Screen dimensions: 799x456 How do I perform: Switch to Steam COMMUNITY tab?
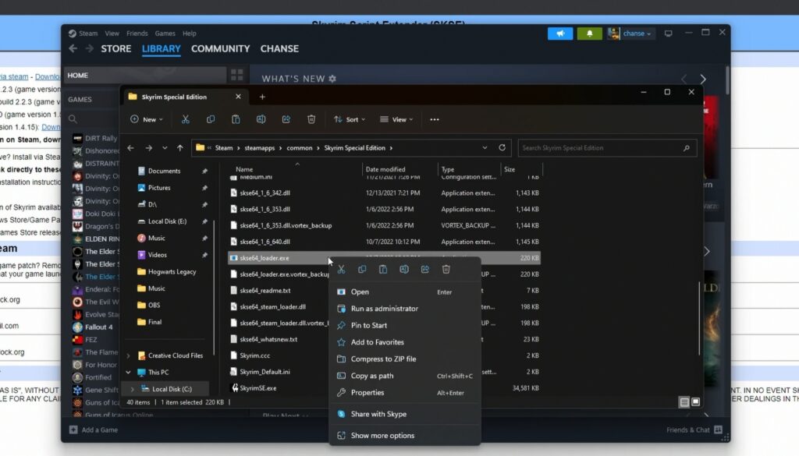coord(221,49)
